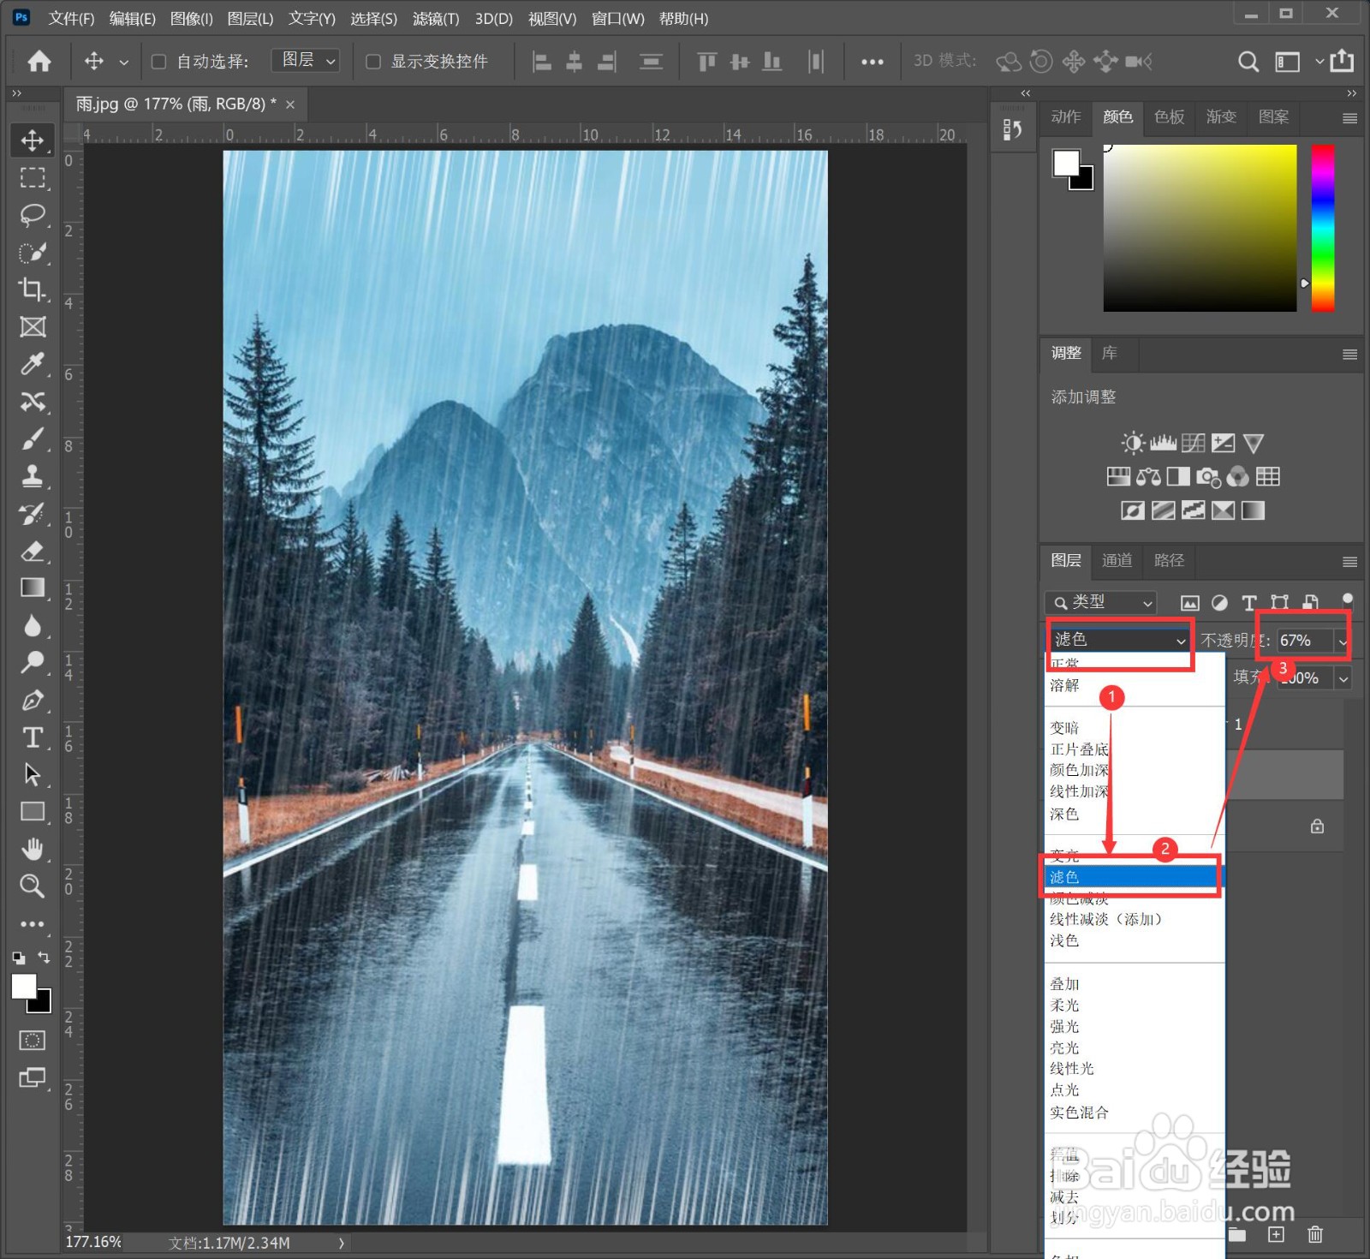Image resolution: width=1370 pixels, height=1259 pixels.
Task: Select the Rectangular Marquee tool
Action: tap(33, 177)
